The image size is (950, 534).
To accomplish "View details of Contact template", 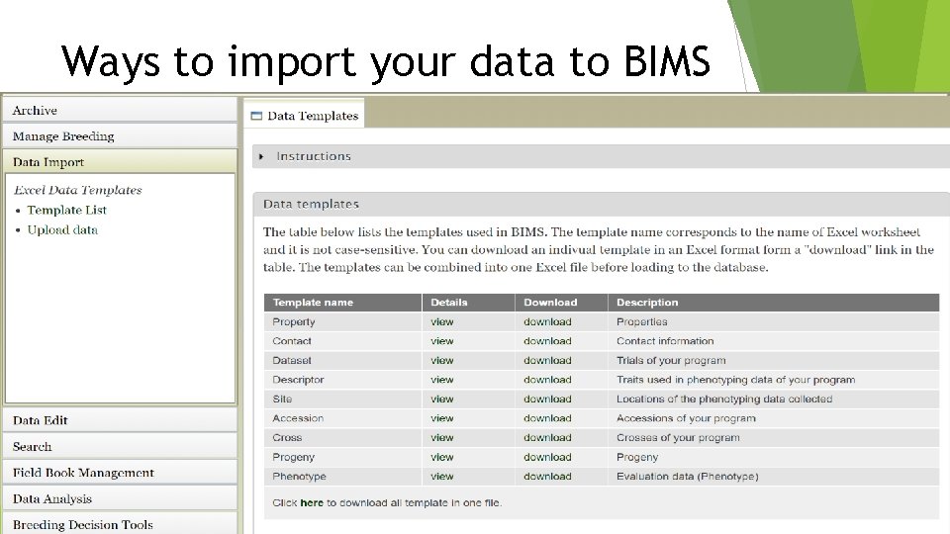I will 441,341.
